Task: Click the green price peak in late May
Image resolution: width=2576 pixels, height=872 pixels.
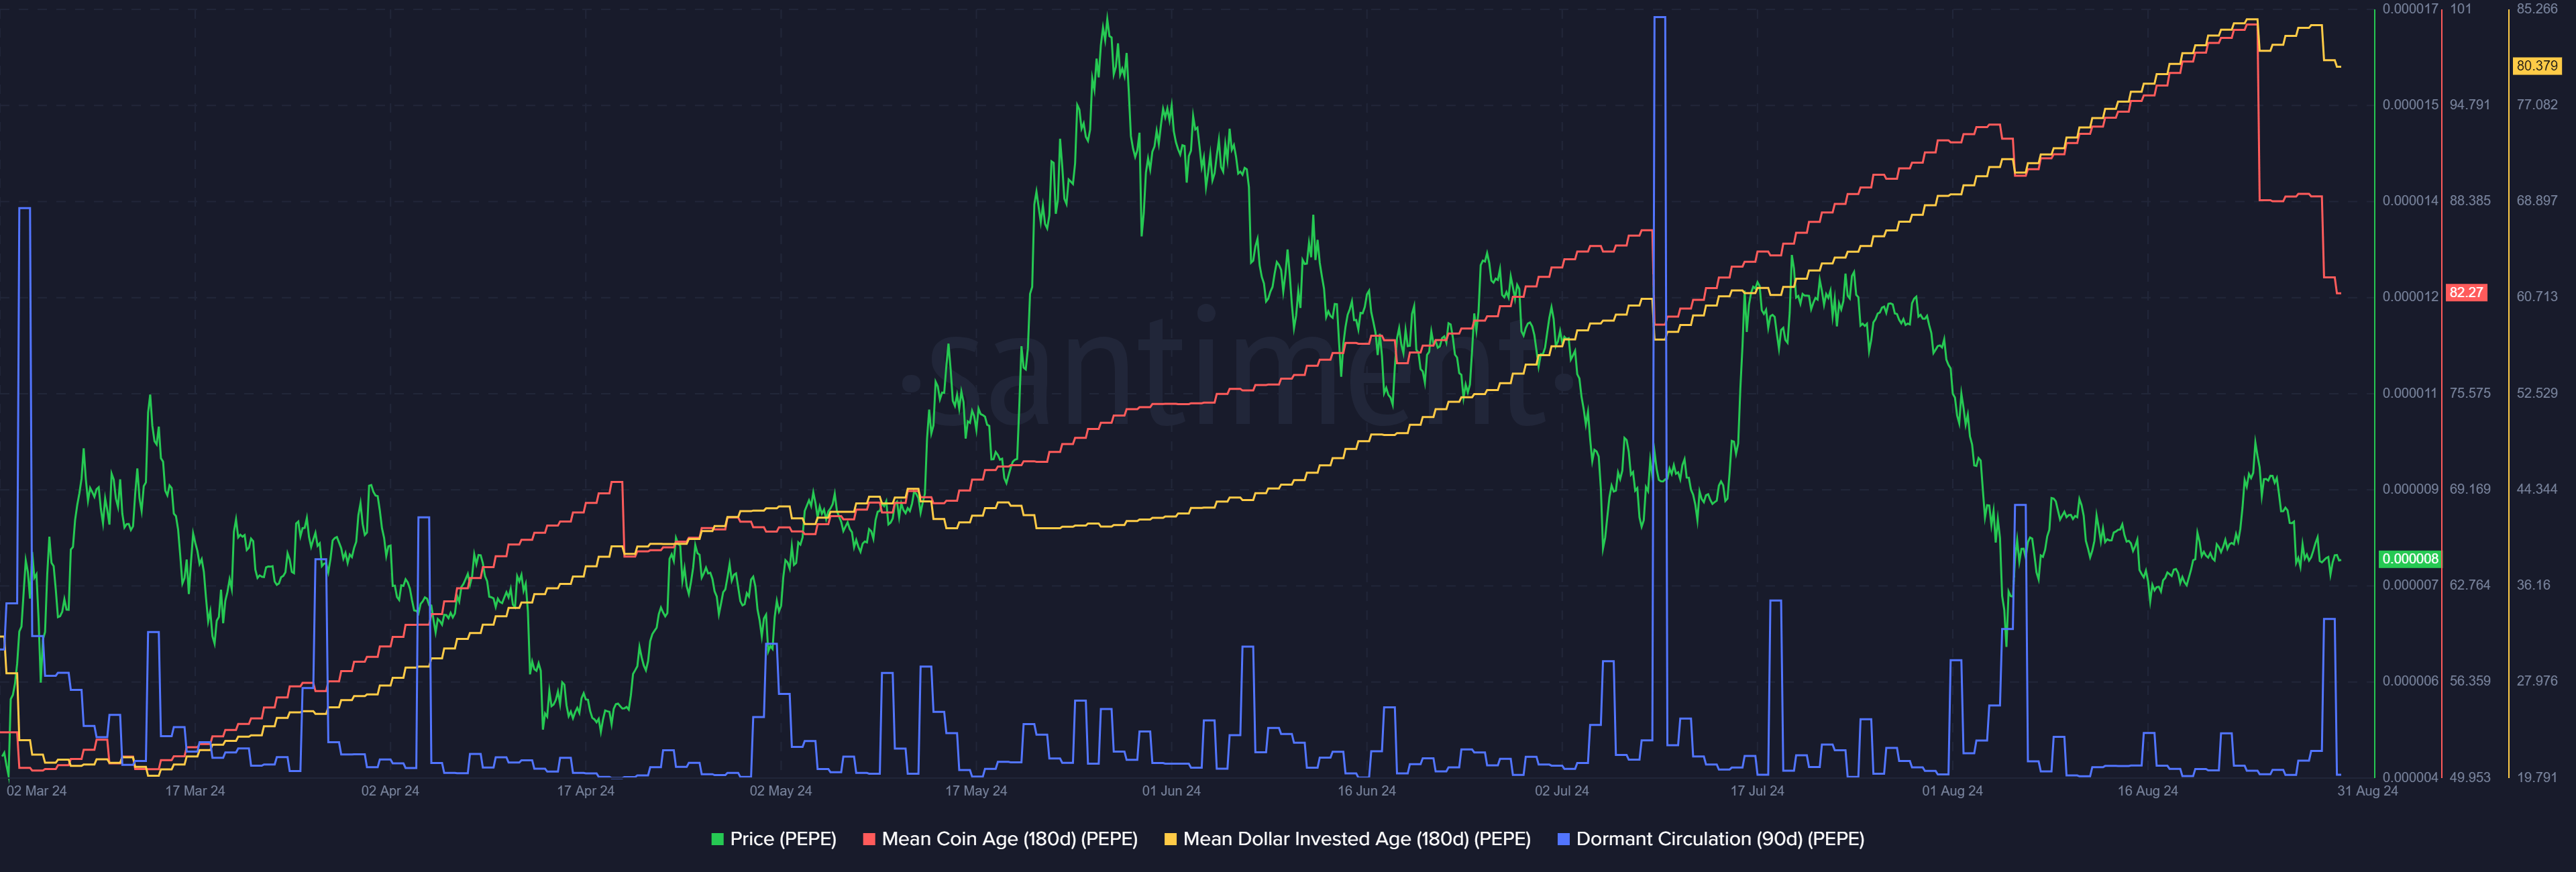Action: point(1106,16)
